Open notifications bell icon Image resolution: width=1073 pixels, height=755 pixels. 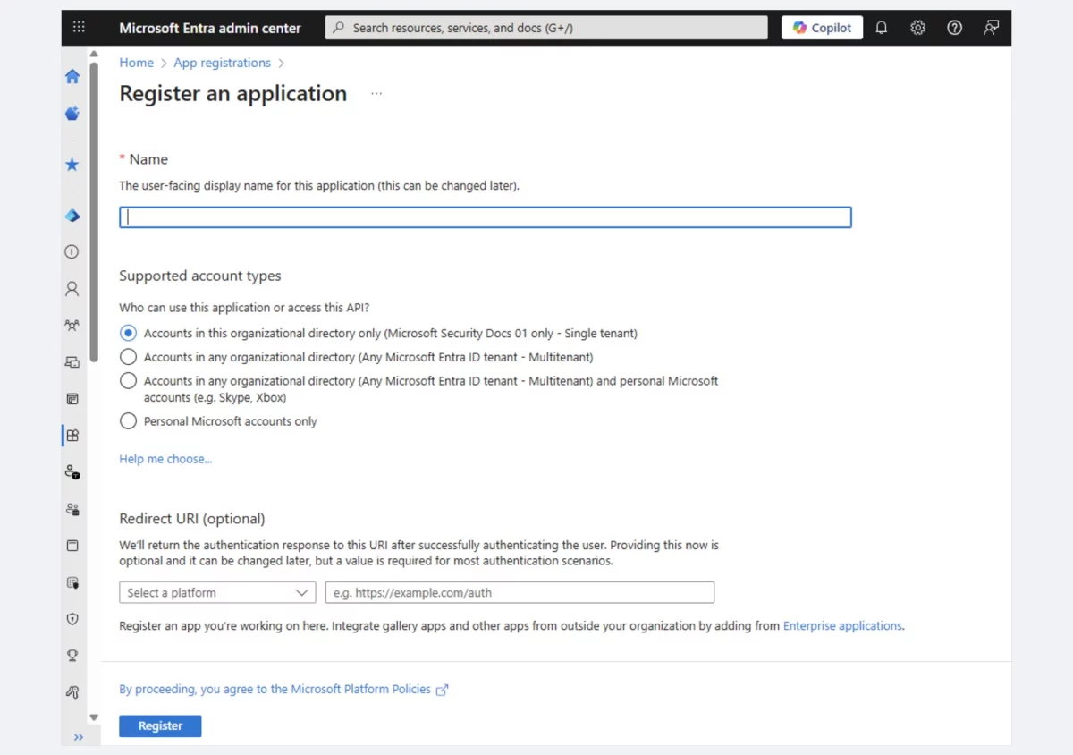(x=882, y=28)
